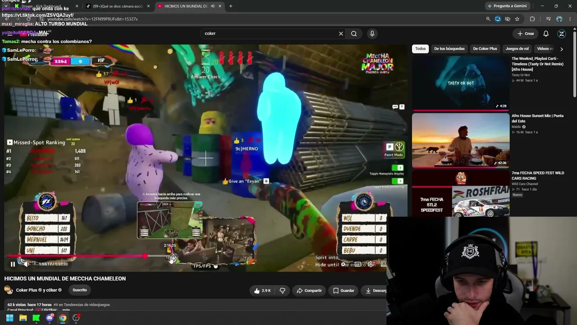577x325 pixels.
Task: Dislike the video with thumbs-down
Action: click(x=283, y=291)
